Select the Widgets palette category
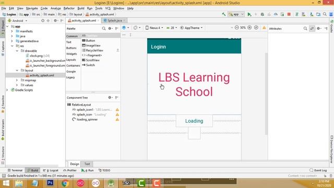The height and width of the screenshot is (188, 334). (71, 54)
